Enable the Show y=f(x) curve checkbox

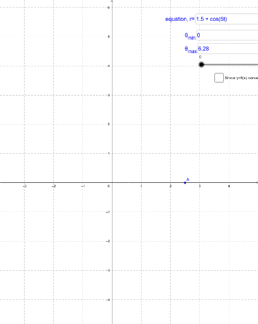pyautogui.click(x=219, y=78)
